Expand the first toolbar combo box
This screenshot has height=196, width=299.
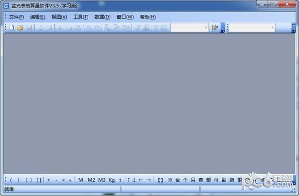click(x=206, y=27)
